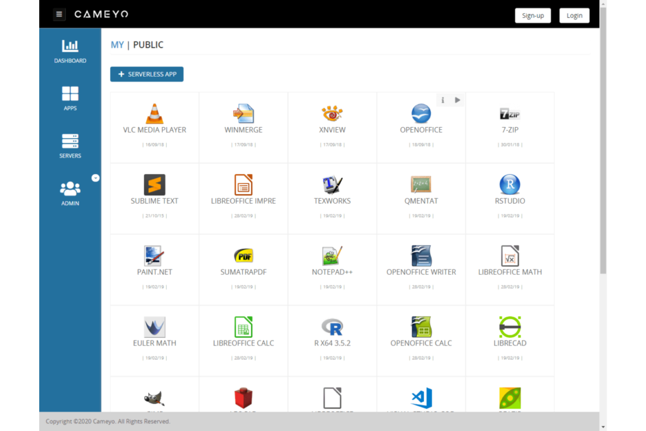Select the 7-Zip app icon
Screen dimensions: 646x431
[510, 114]
